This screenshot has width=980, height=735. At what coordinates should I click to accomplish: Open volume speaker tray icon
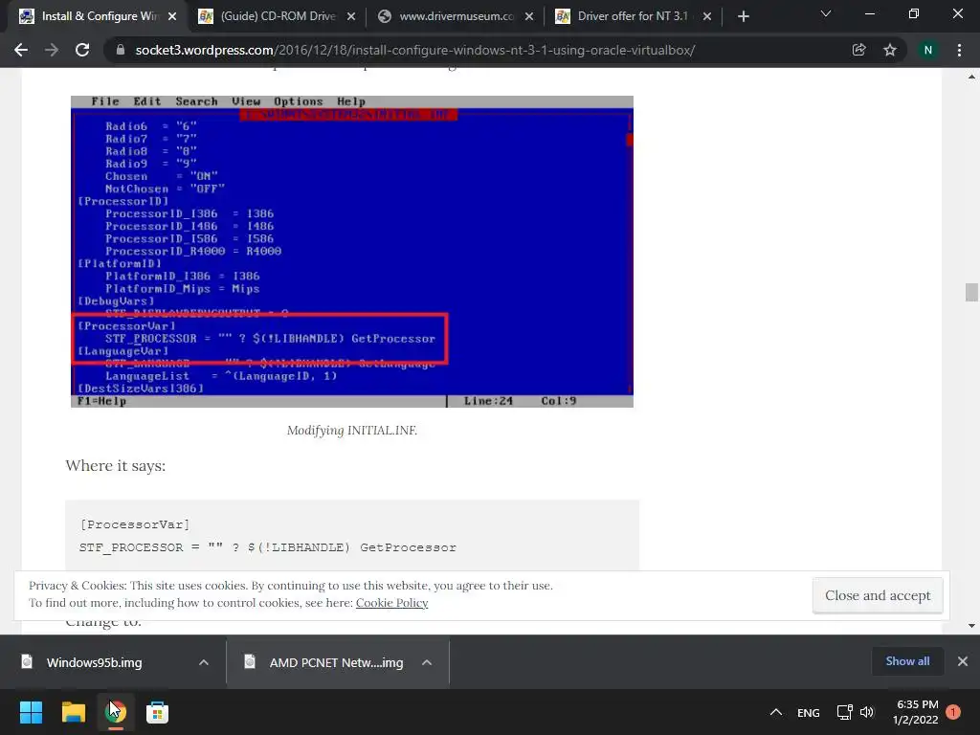click(x=867, y=712)
